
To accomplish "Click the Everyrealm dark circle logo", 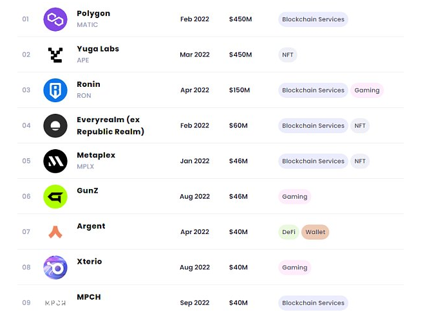I will (x=55, y=126).
